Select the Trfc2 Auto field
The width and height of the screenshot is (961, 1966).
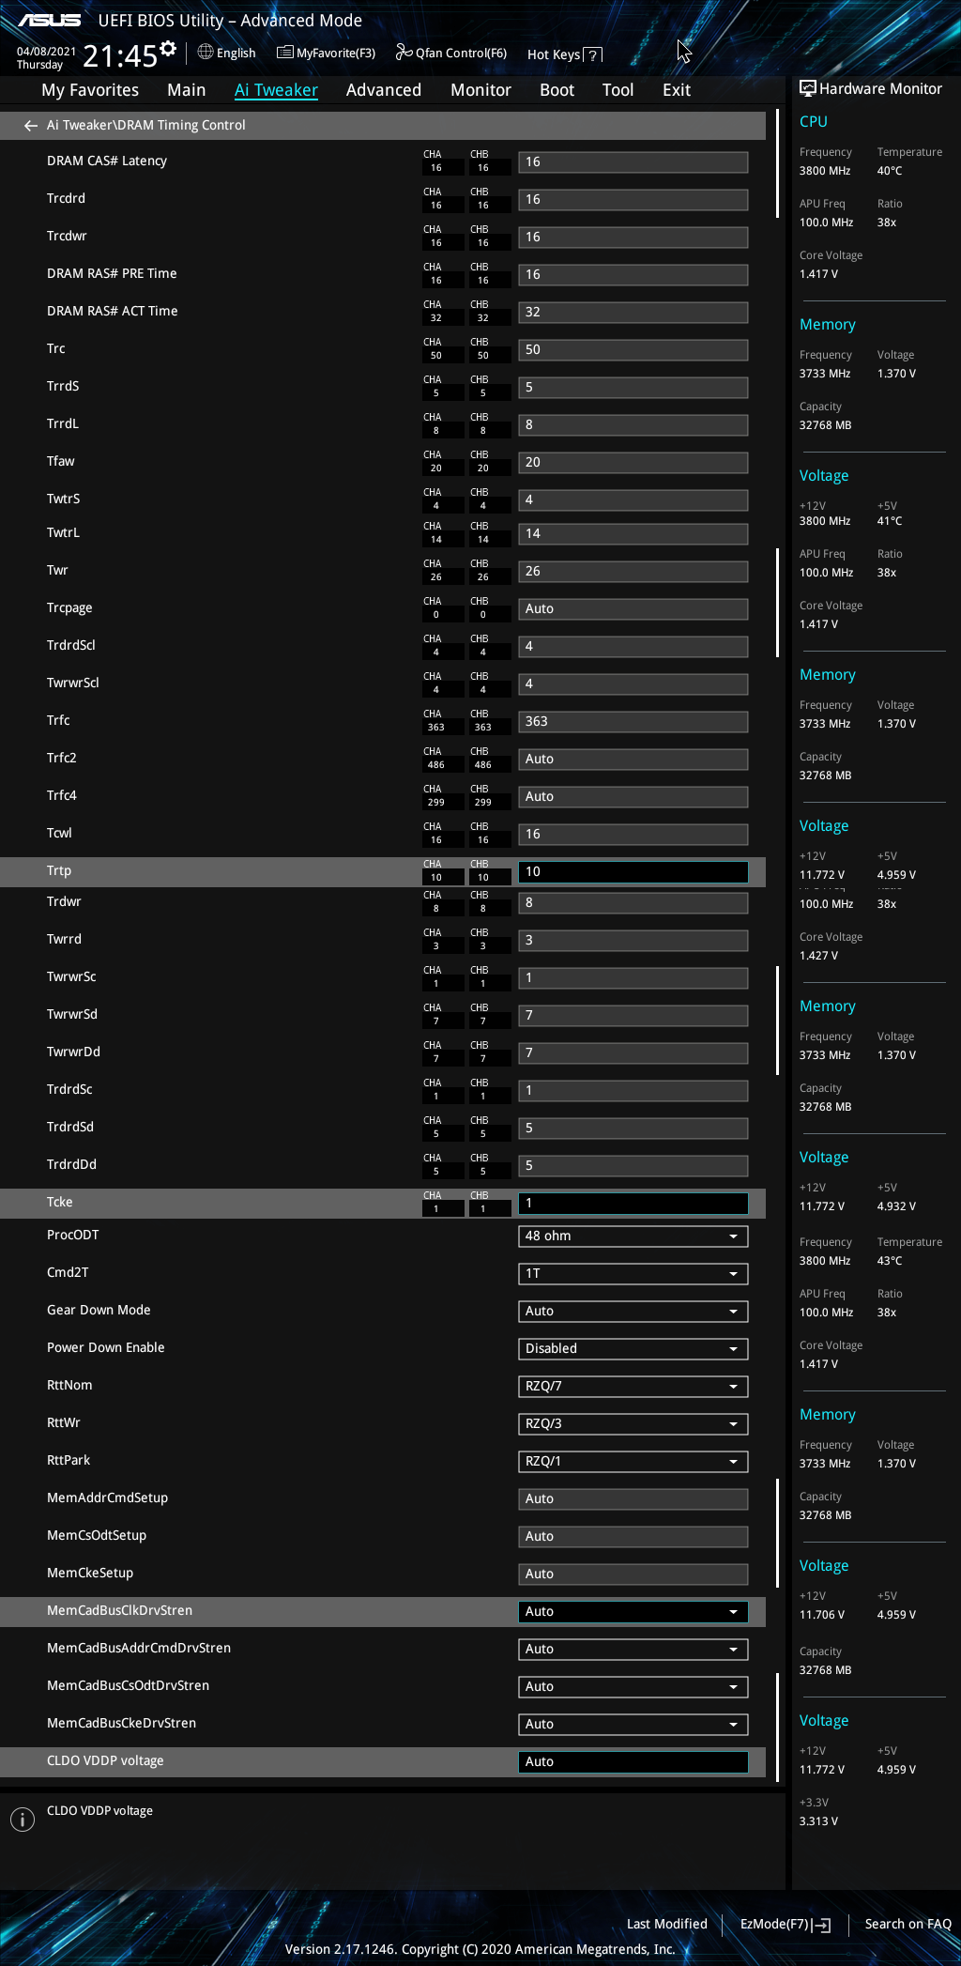coord(633,760)
